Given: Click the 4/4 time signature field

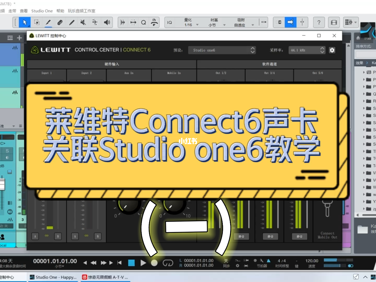Looking at the screenshot, I should 282,261.
